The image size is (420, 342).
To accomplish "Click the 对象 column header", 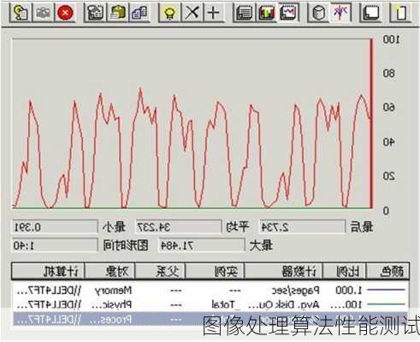I will click(x=109, y=271).
